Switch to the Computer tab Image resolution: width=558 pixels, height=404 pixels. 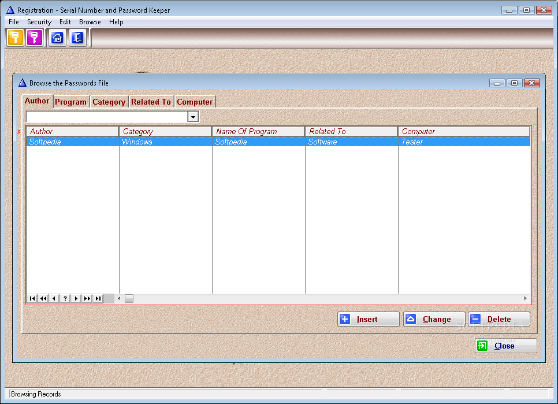point(195,102)
